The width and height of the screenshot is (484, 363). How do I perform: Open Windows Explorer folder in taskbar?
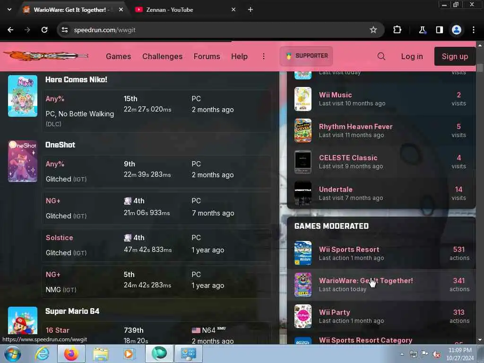pyautogui.click(x=101, y=354)
